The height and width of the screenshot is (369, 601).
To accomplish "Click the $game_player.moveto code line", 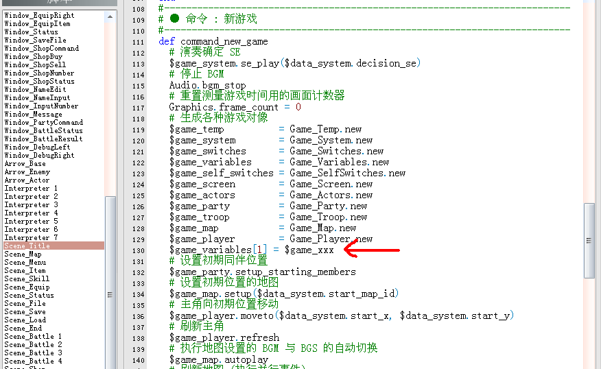I will [341, 316].
